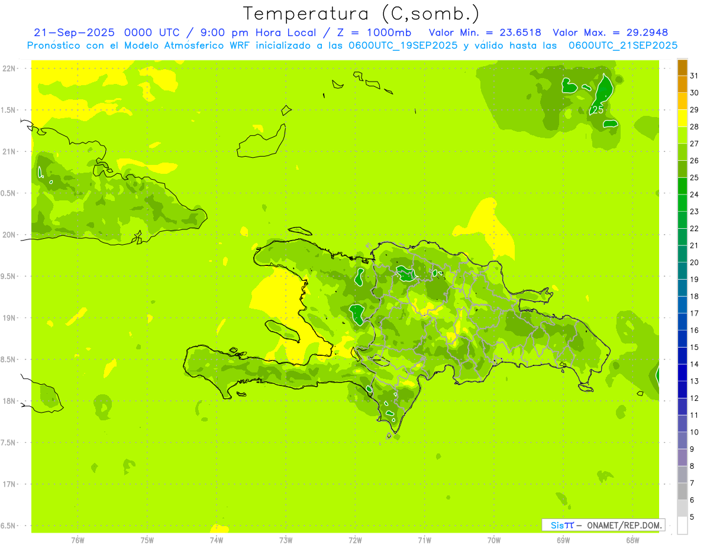Click the 25 contour label on map
Screen dimensions: 710x548
[x=598, y=110]
